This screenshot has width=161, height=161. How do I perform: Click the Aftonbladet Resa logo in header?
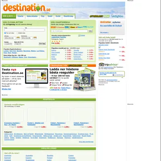click(x=99, y=16)
